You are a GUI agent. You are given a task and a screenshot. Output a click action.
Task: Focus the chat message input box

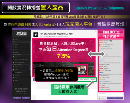[x=110, y=94]
